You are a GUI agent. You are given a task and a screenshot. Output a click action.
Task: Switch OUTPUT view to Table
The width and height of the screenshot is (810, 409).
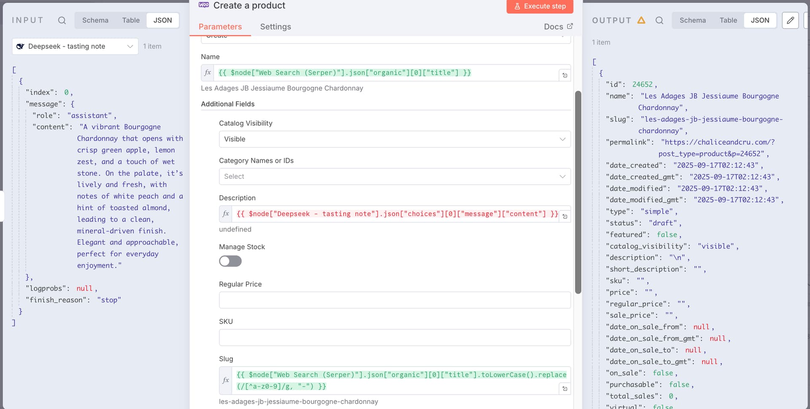pos(728,20)
